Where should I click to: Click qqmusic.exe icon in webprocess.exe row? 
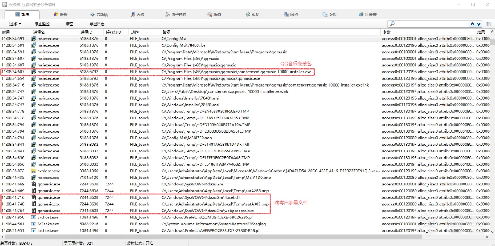[x=34, y=210]
